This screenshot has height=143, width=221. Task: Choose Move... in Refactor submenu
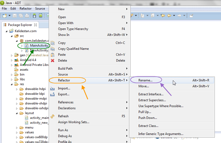[172, 86]
